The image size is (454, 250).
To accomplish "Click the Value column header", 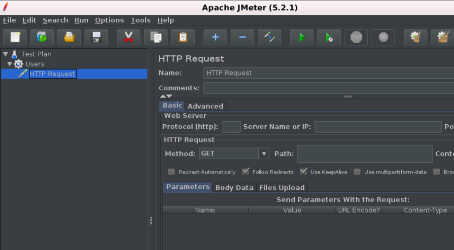I will (292, 210).
